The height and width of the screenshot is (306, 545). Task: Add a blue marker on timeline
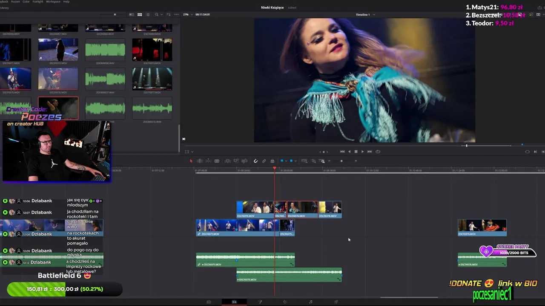click(x=291, y=161)
